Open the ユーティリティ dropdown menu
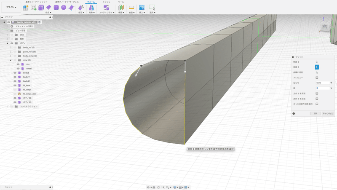 pos(107,13)
